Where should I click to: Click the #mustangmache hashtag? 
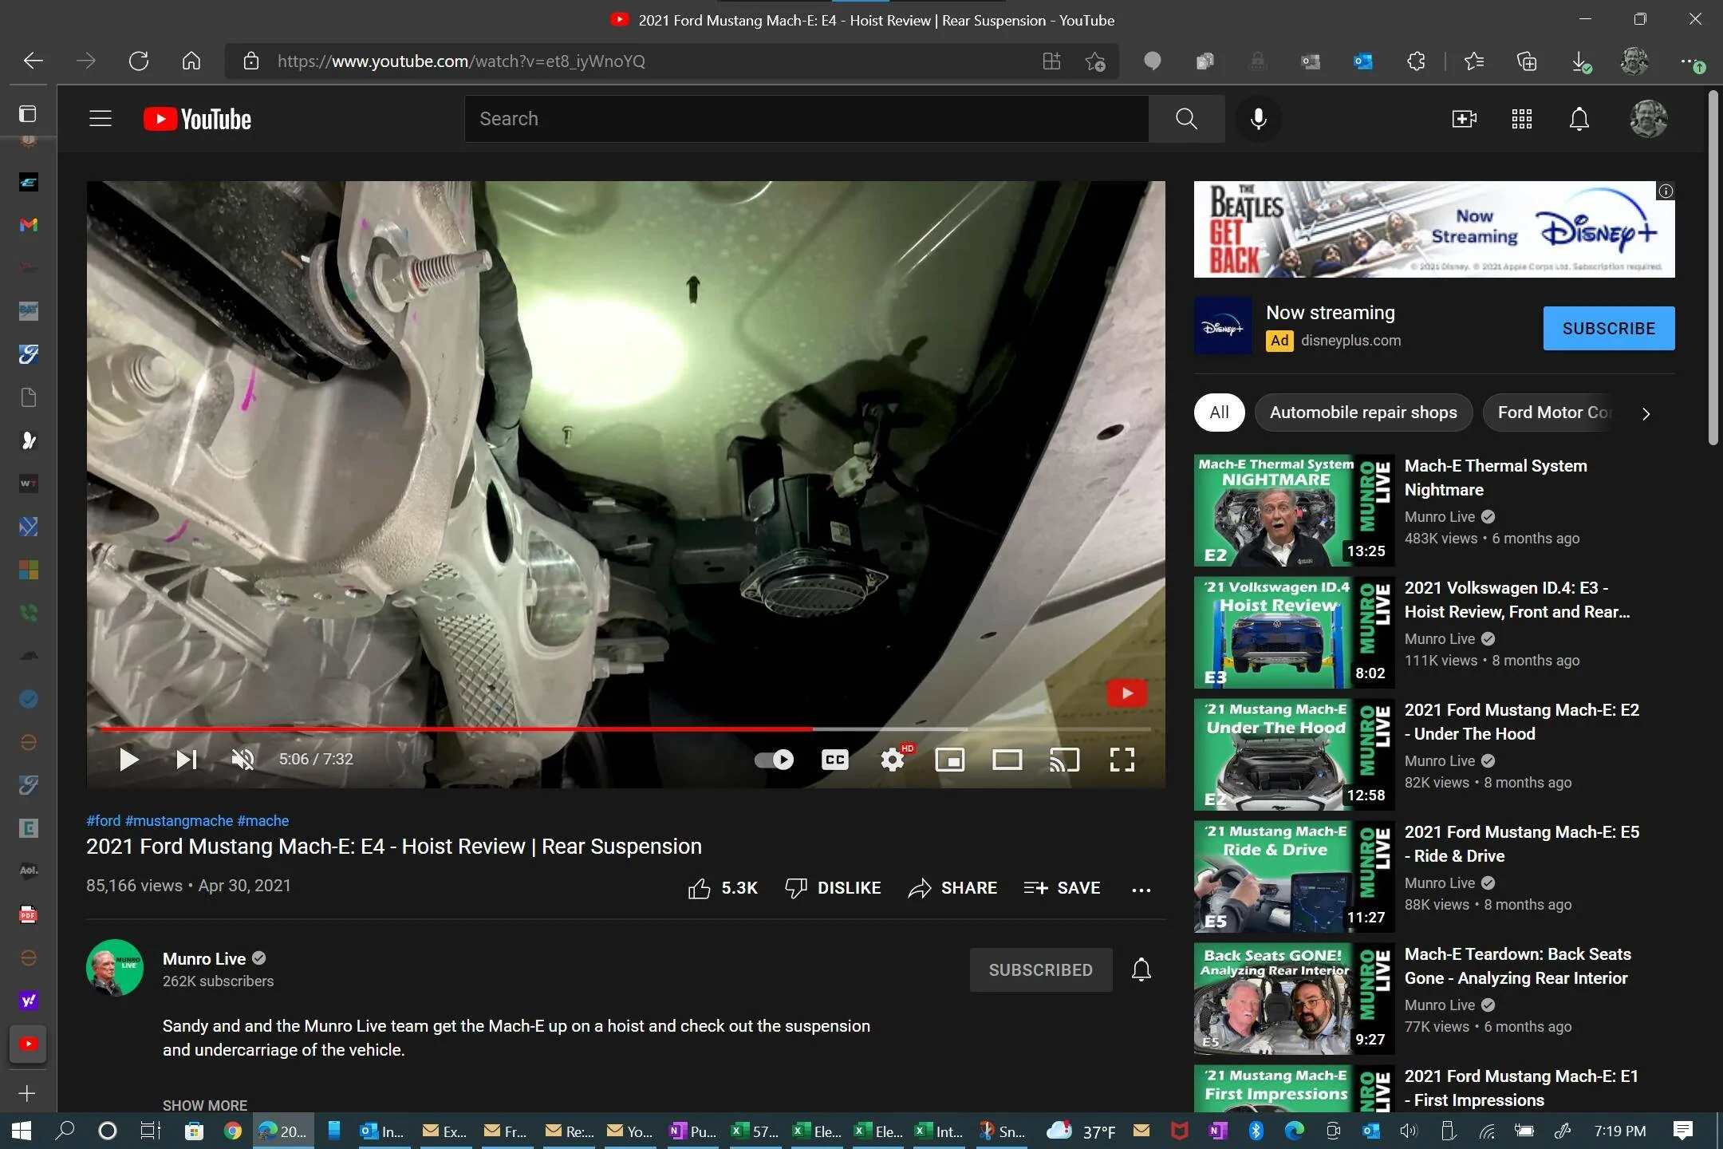coord(179,821)
